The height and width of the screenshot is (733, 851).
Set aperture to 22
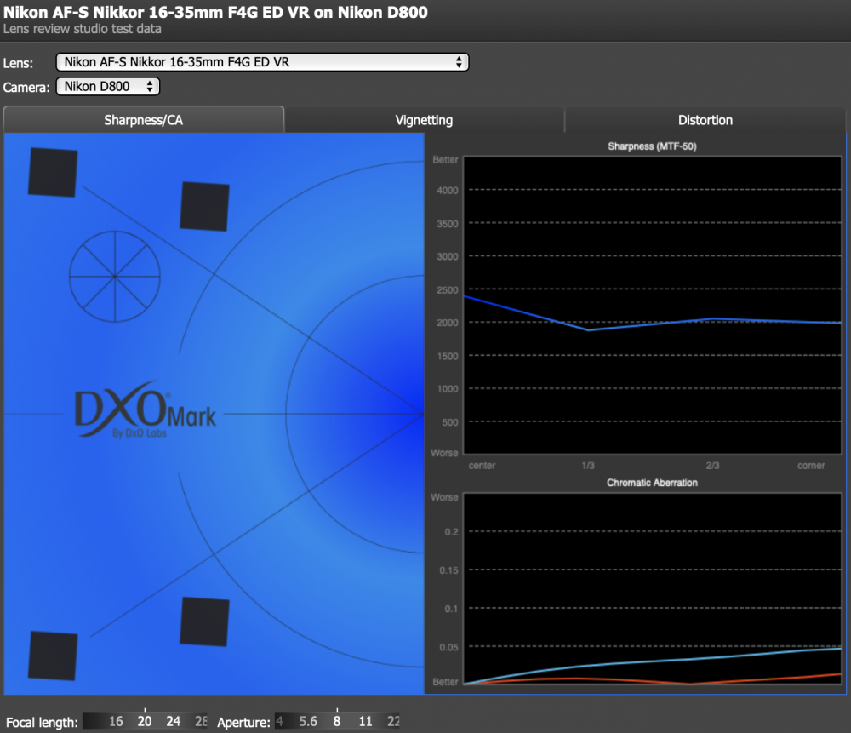(393, 721)
